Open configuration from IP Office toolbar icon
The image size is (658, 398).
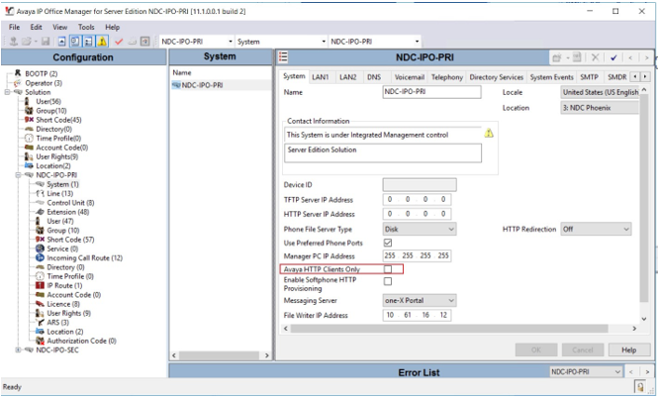pos(14,42)
